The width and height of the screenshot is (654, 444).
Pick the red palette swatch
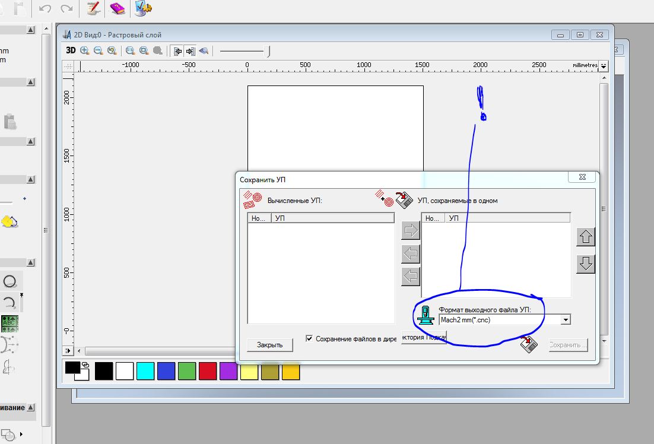(208, 371)
